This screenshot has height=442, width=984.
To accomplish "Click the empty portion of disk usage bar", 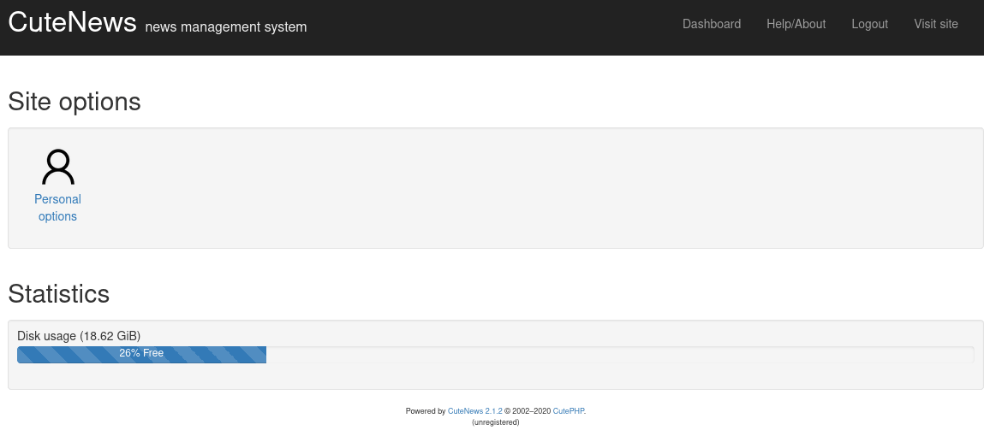I will (617, 355).
